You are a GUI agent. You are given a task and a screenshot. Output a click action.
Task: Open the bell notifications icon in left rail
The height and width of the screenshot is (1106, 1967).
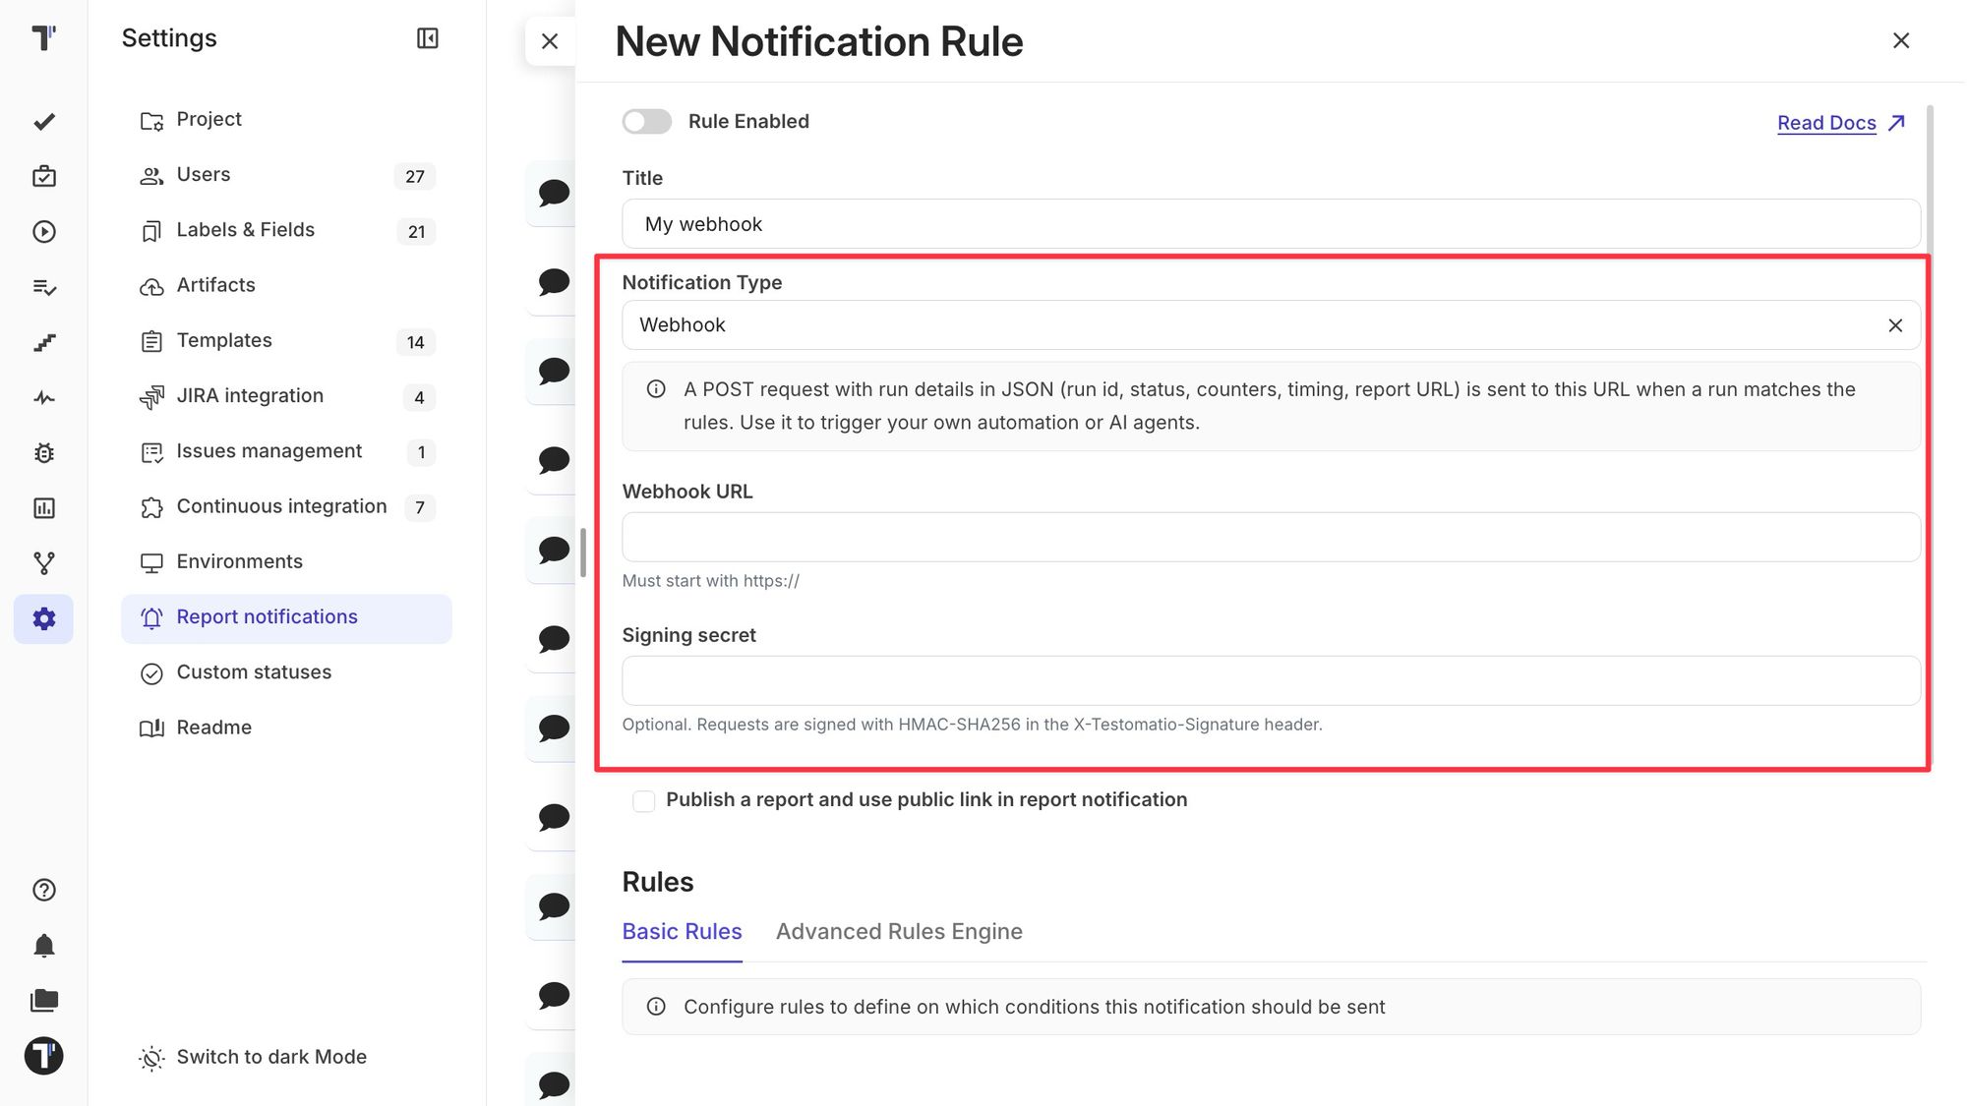click(44, 946)
